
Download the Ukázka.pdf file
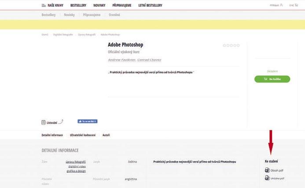click(277, 178)
